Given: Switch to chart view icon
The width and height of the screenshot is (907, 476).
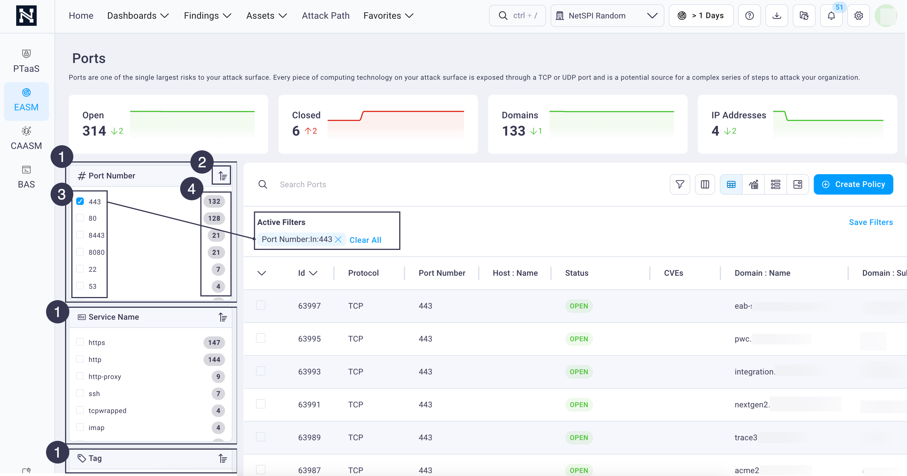Looking at the screenshot, I should click(x=754, y=184).
